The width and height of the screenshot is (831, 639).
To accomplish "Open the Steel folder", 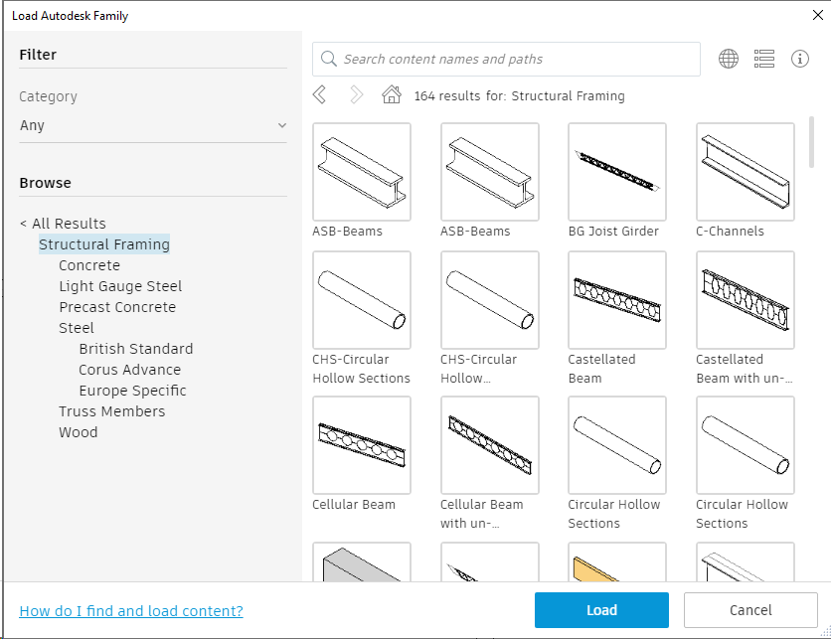I will [x=77, y=328].
